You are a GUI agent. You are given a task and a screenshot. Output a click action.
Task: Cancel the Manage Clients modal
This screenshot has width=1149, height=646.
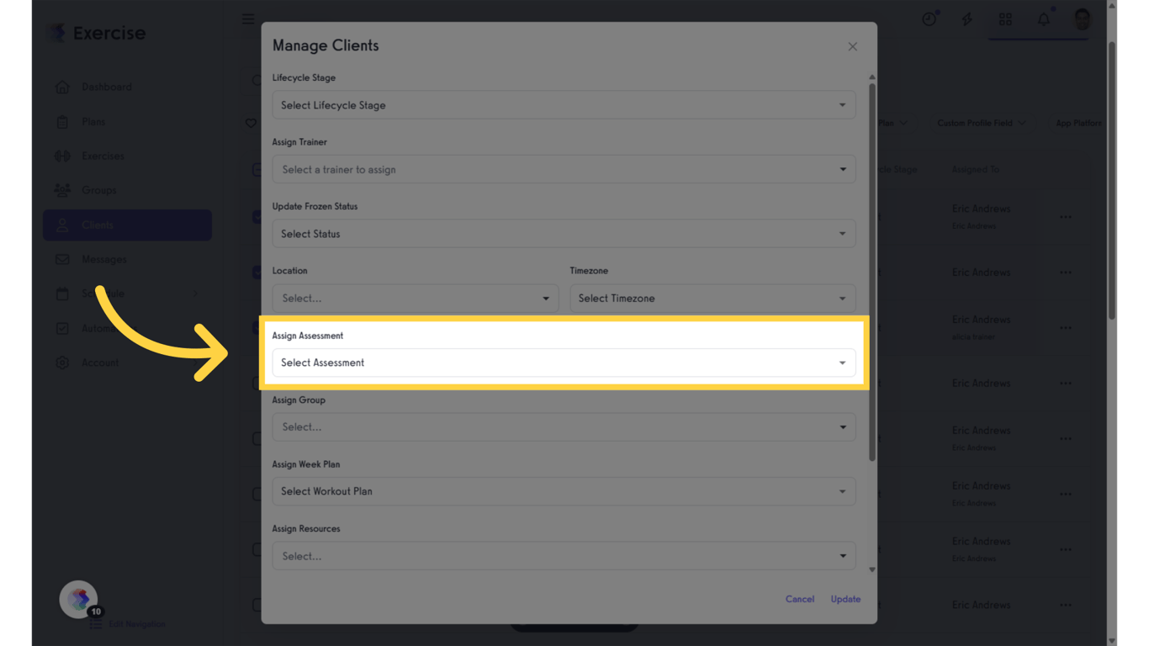click(x=799, y=599)
